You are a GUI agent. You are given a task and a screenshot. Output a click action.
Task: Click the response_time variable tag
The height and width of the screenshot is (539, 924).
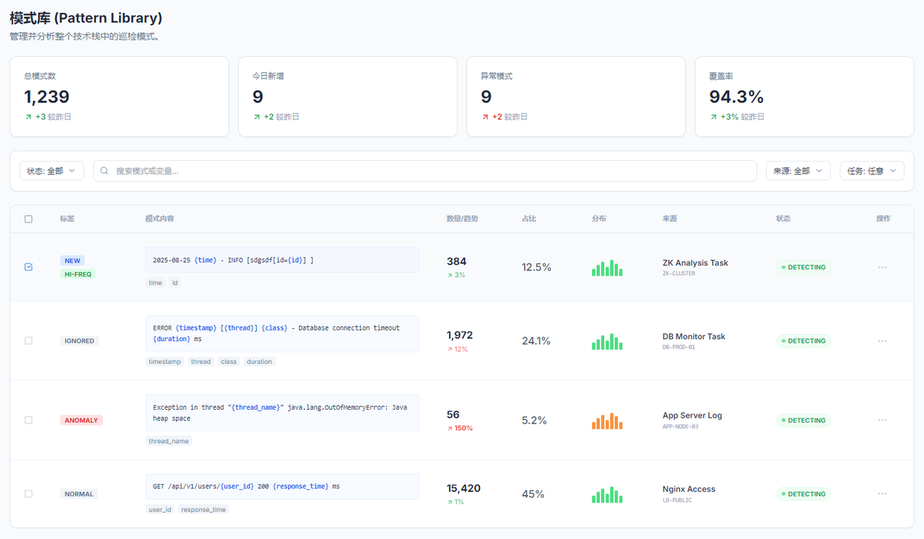point(204,509)
